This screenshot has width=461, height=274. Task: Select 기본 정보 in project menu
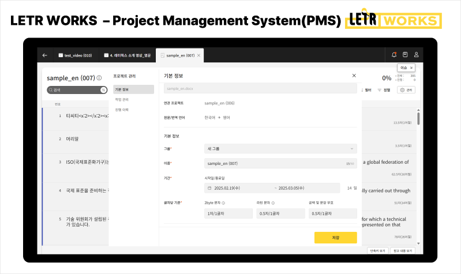[x=133, y=89]
